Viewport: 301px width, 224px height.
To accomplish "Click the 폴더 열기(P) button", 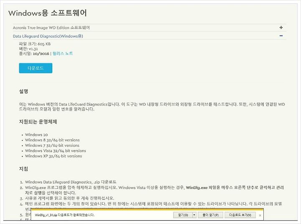I will click(x=211, y=215).
